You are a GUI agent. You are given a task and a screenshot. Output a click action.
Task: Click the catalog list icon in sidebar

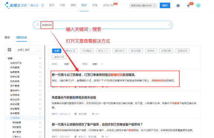coord(9,50)
